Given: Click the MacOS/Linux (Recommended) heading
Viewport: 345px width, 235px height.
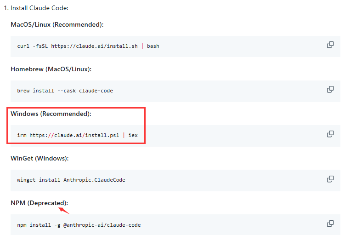Looking at the screenshot, I should [x=57, y=24].
